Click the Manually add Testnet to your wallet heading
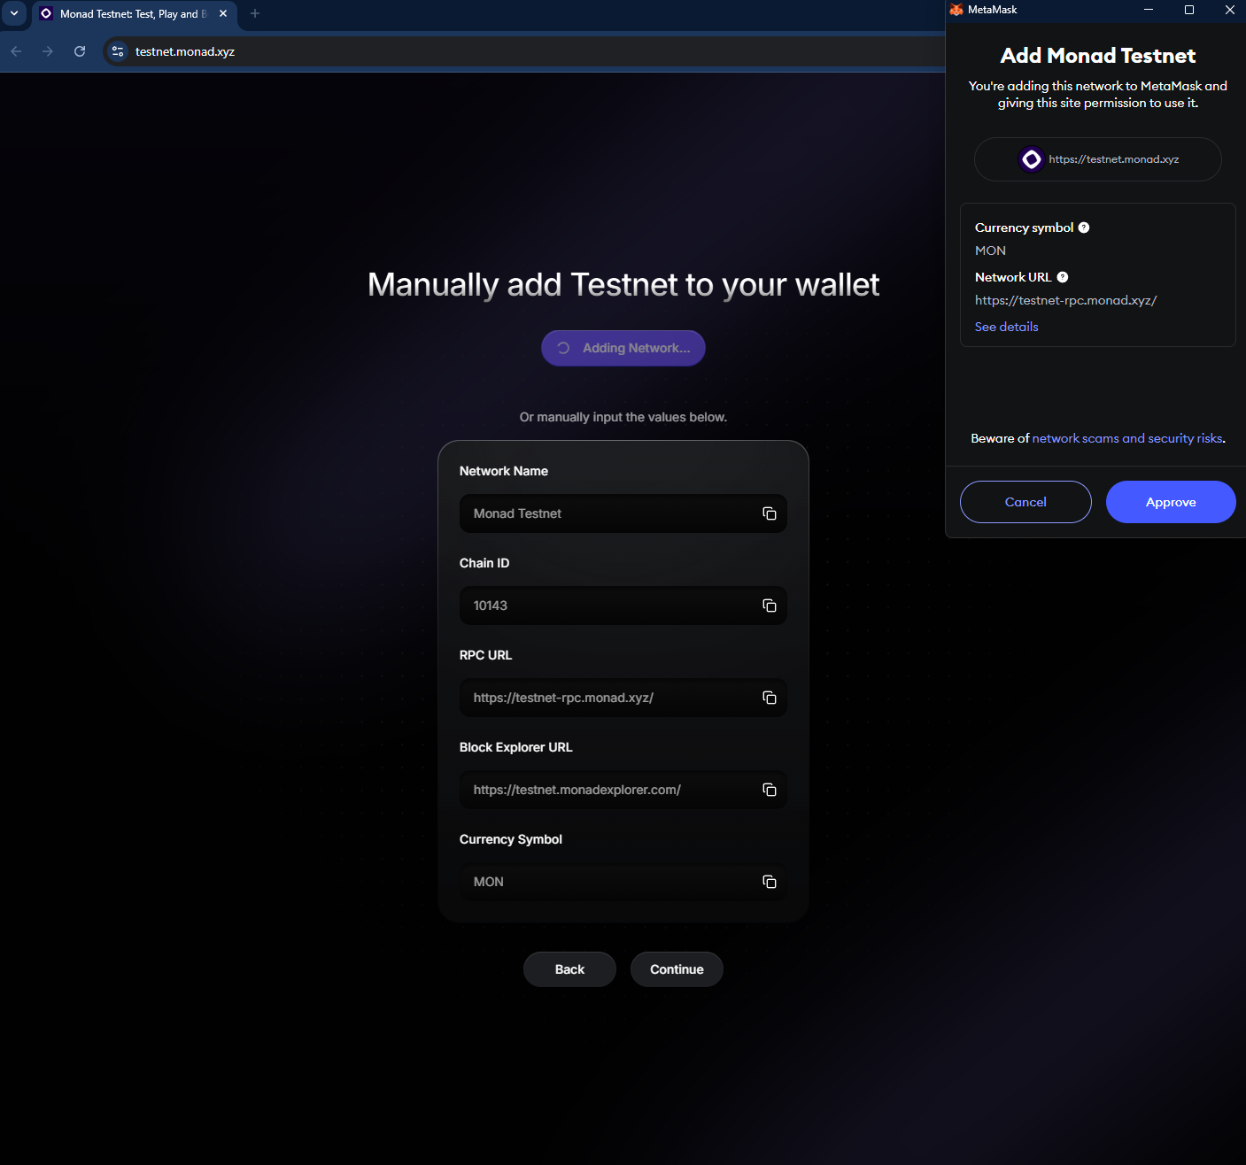Screen dimensions: 1246x1165 click(623, 285)
